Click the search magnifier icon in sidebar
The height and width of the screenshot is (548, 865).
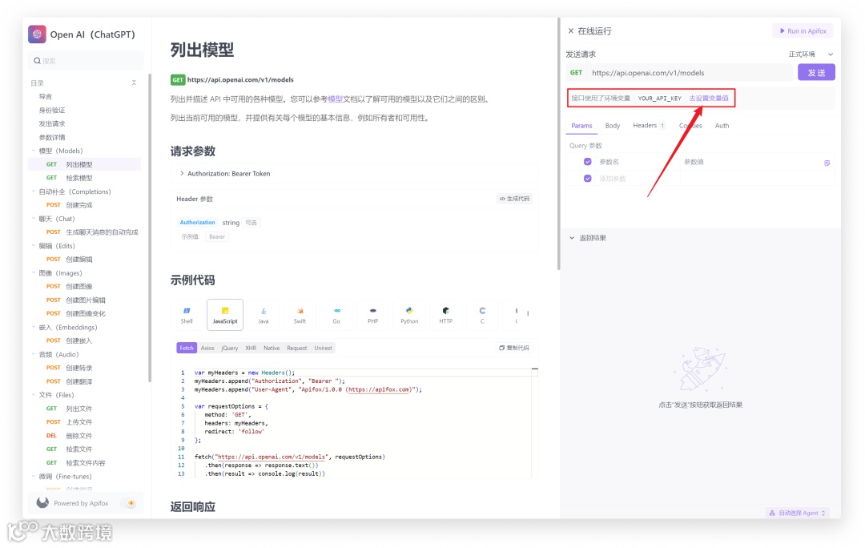pos(37,61)
